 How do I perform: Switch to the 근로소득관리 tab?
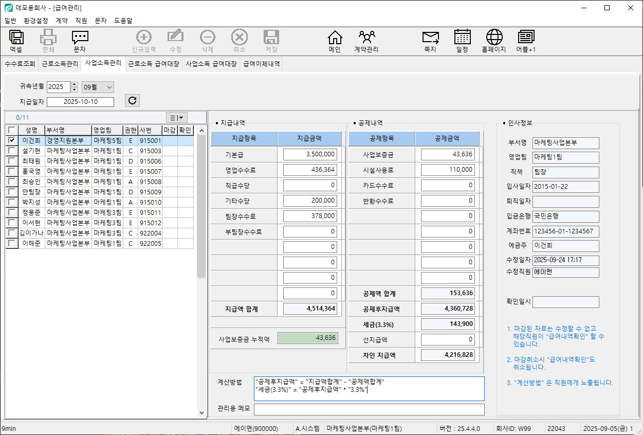60,64
